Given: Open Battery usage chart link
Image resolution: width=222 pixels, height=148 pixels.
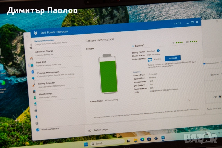Looking at the screenshot, I should (101, 130).
